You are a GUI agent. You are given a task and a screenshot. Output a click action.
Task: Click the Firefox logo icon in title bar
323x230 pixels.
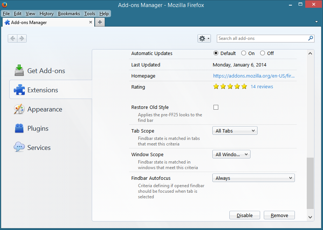[x=4, y=4]
